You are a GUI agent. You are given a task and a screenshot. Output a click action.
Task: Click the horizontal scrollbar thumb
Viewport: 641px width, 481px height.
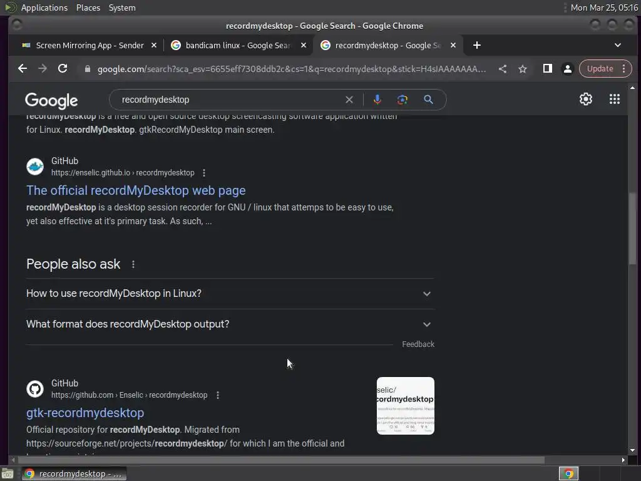[x=280, y=460]
